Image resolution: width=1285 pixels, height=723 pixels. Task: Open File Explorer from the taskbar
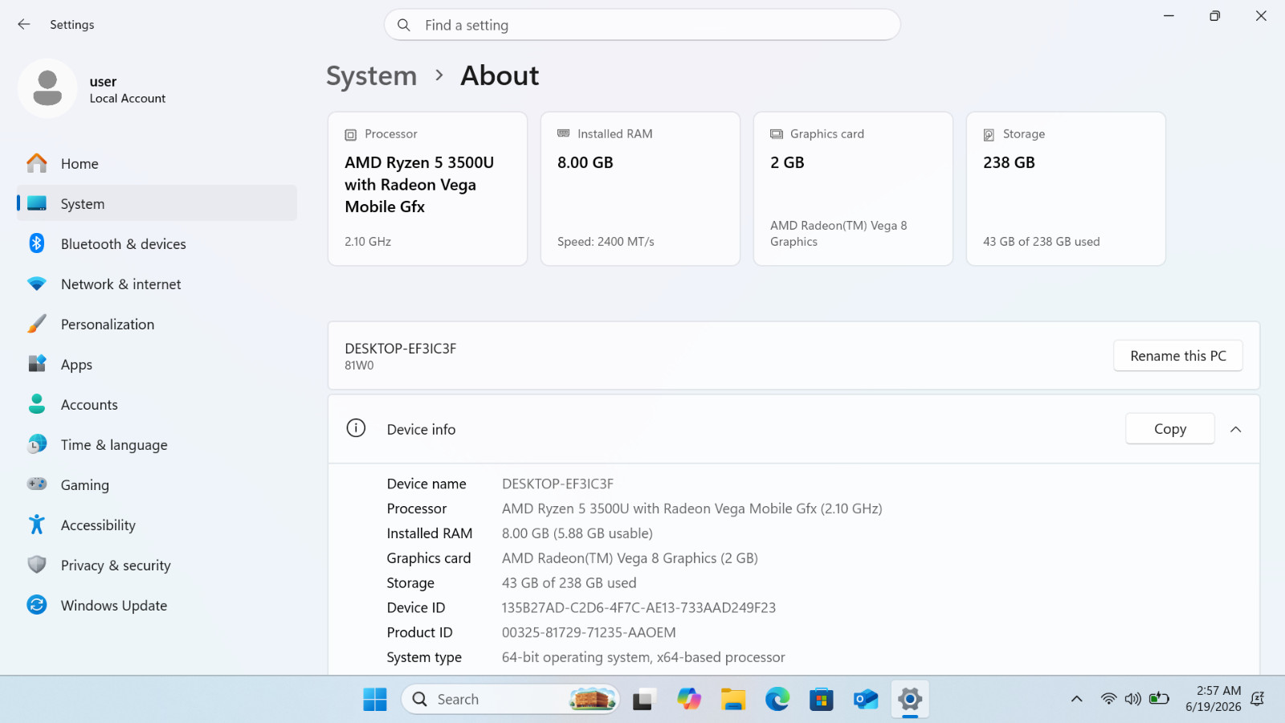point(732,699)
